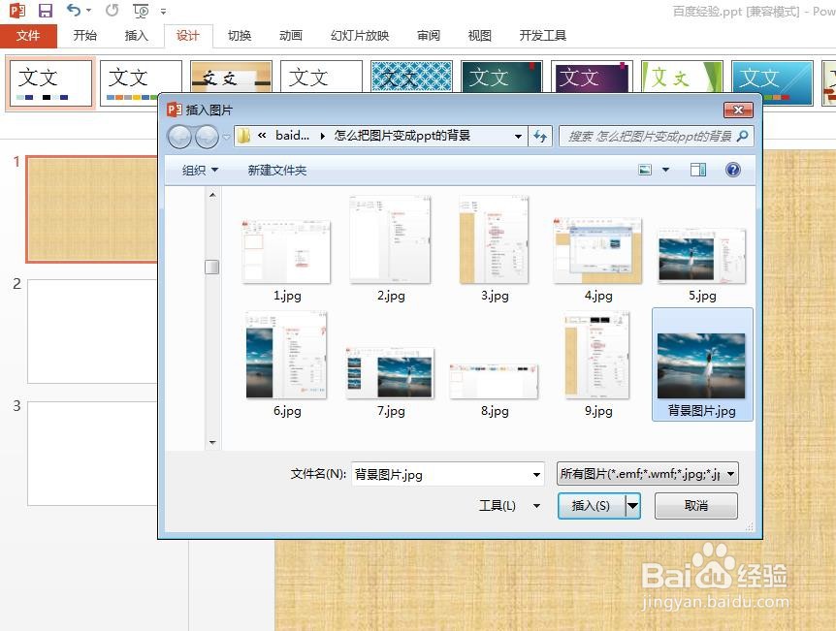Start slideshow from beginning icon
Viewport: 836px width, 631px height.
141,10
